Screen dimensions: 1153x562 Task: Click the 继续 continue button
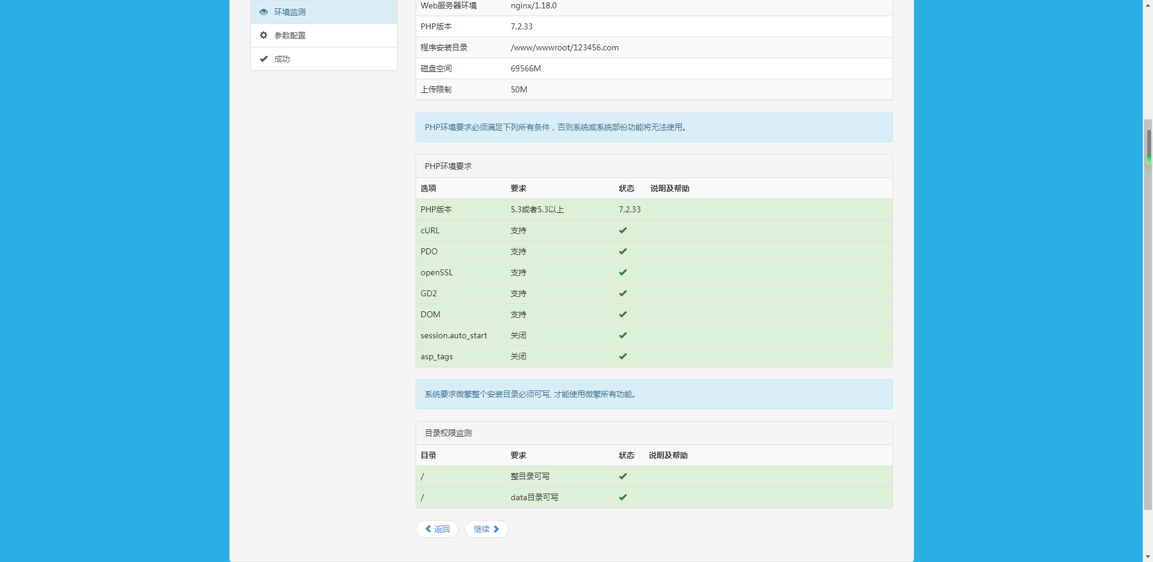486,529
